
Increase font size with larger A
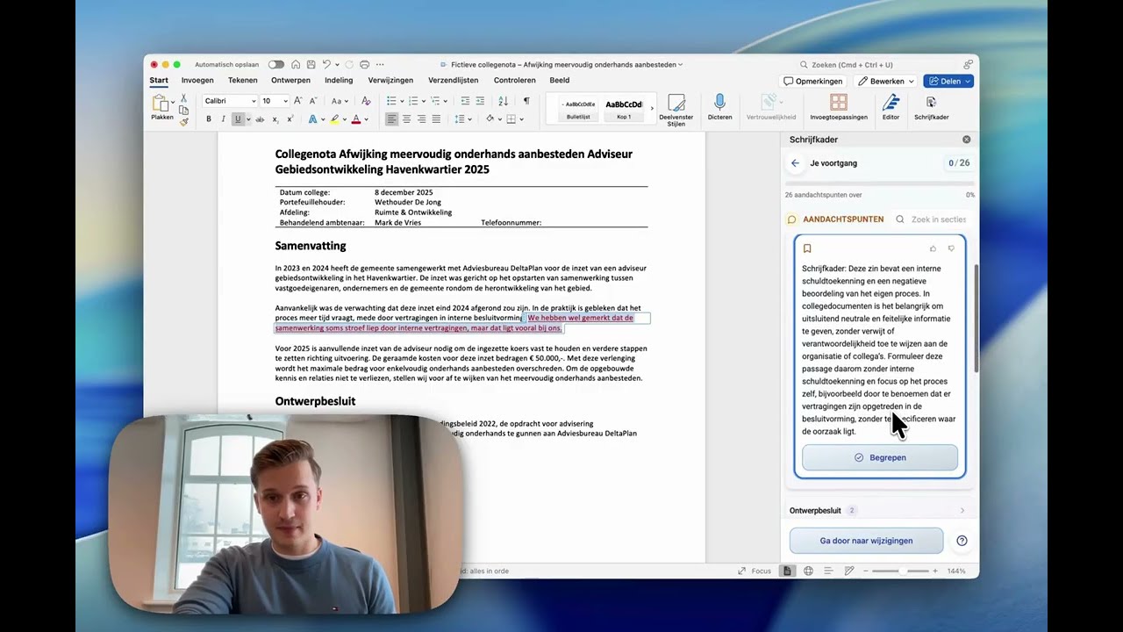point(298,101)
